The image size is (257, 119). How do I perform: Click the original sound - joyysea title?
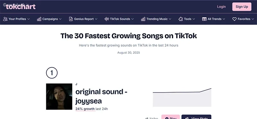tap(101, 96)
